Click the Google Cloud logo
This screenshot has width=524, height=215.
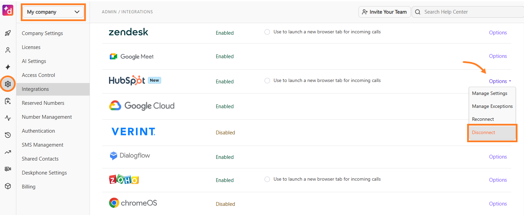point(142,106)
